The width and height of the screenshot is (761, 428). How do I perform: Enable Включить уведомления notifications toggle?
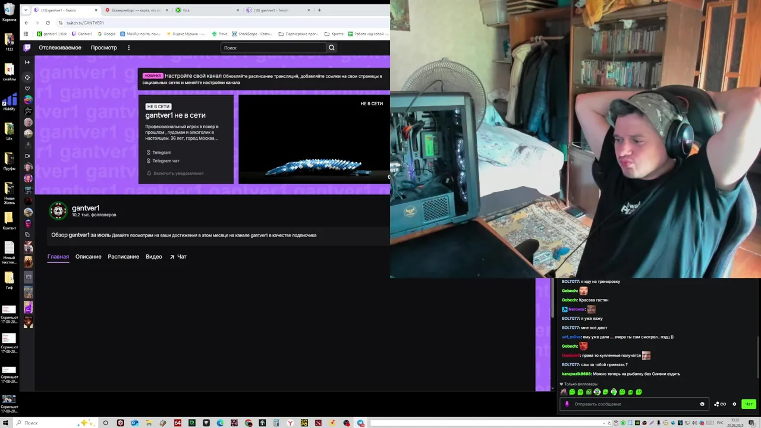(175, 173)
